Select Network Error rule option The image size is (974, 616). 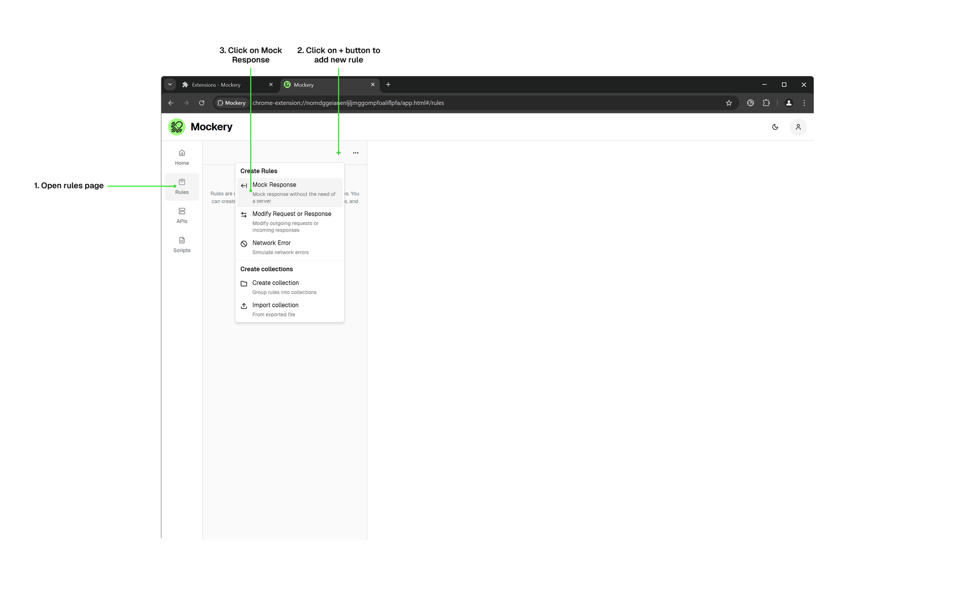290,247
